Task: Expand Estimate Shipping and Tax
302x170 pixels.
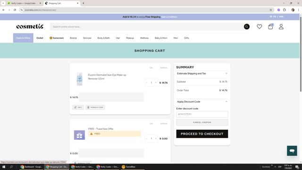Action: [x=202, y=74]
